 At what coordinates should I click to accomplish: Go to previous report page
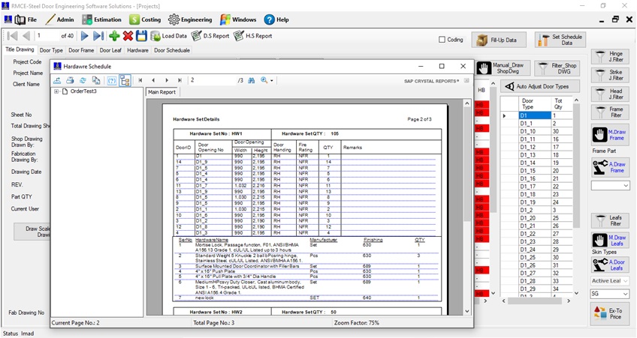click(153, 81)
